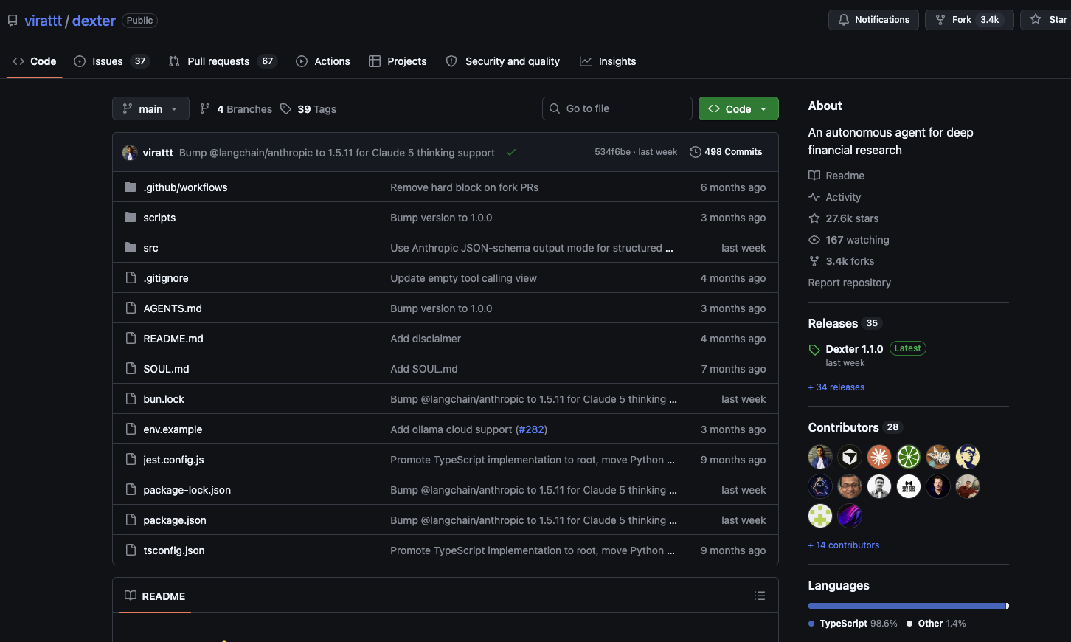This screenshot has width=1071, height=642.
Task: Open the .github/workflows folder
Action: (x=185, y=187)
